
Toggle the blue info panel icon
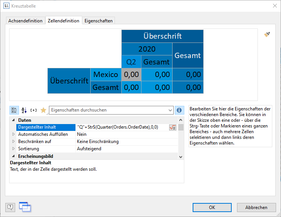pos(180,110)
